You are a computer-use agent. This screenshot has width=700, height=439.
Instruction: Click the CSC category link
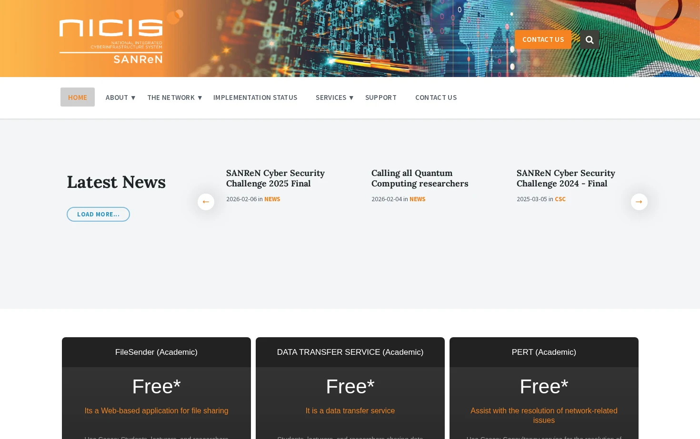point(560,199)
